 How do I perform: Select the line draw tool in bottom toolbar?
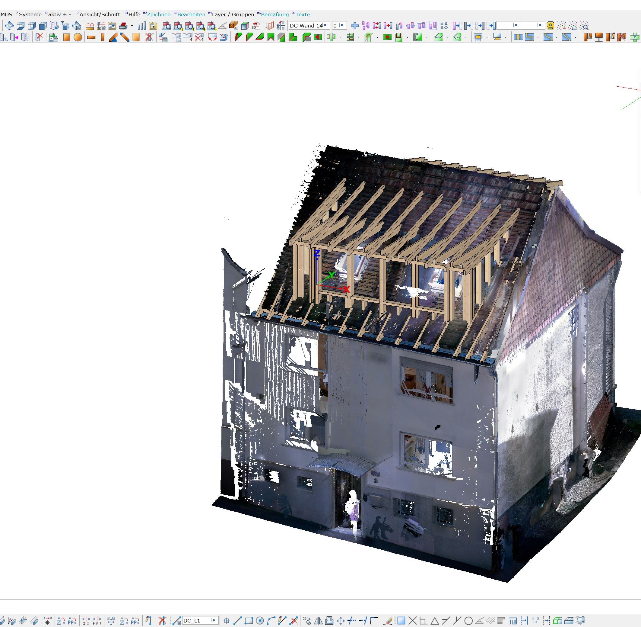coord(237,621)
